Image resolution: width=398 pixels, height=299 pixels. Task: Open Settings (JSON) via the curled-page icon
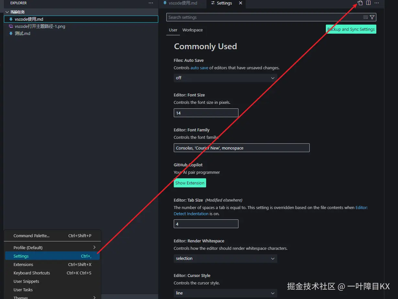pyautogui.click(x=360, y=3)
